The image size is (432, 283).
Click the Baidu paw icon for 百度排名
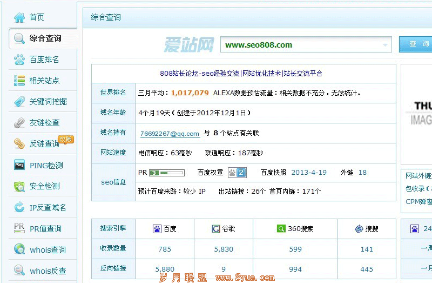coord(19,60)
